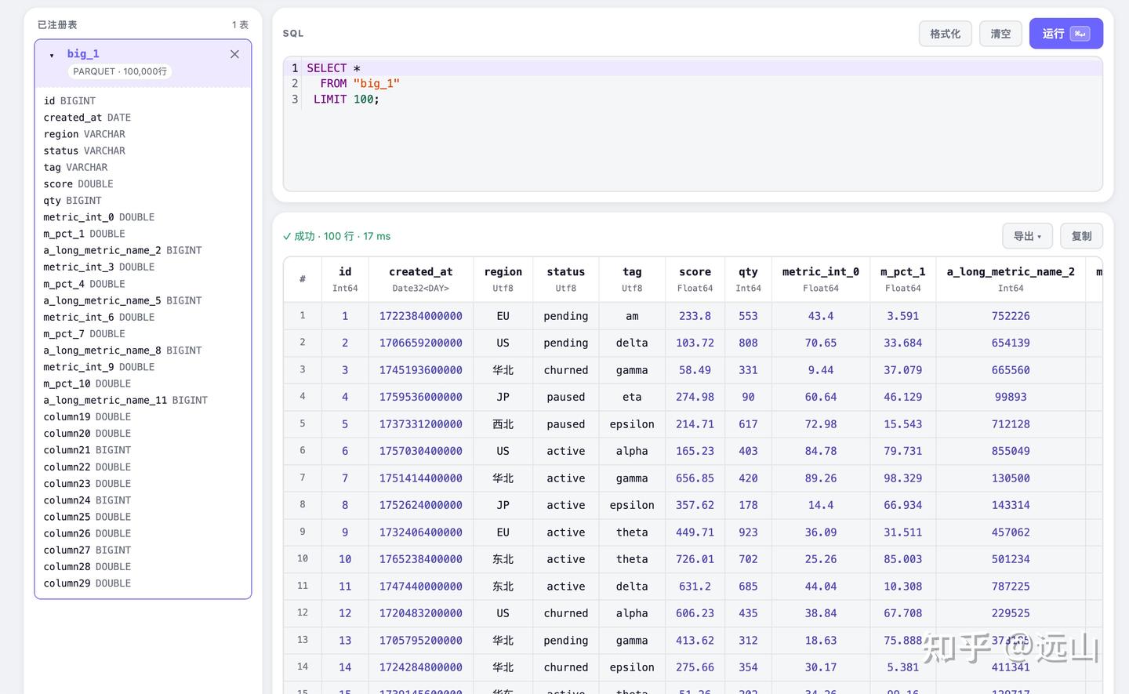Click the a_long_metric_name_2 column header
The width and height of the screenshot is (1129, 694).
1011,279
